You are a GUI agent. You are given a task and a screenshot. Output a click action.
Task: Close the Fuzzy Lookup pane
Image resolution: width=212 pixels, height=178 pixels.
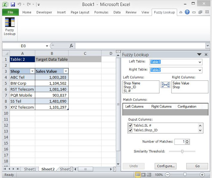(206, 54)
